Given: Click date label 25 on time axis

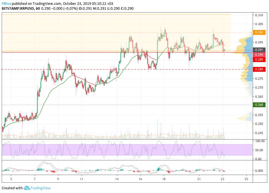Looking at the screenshot, I should coord(246,179).
